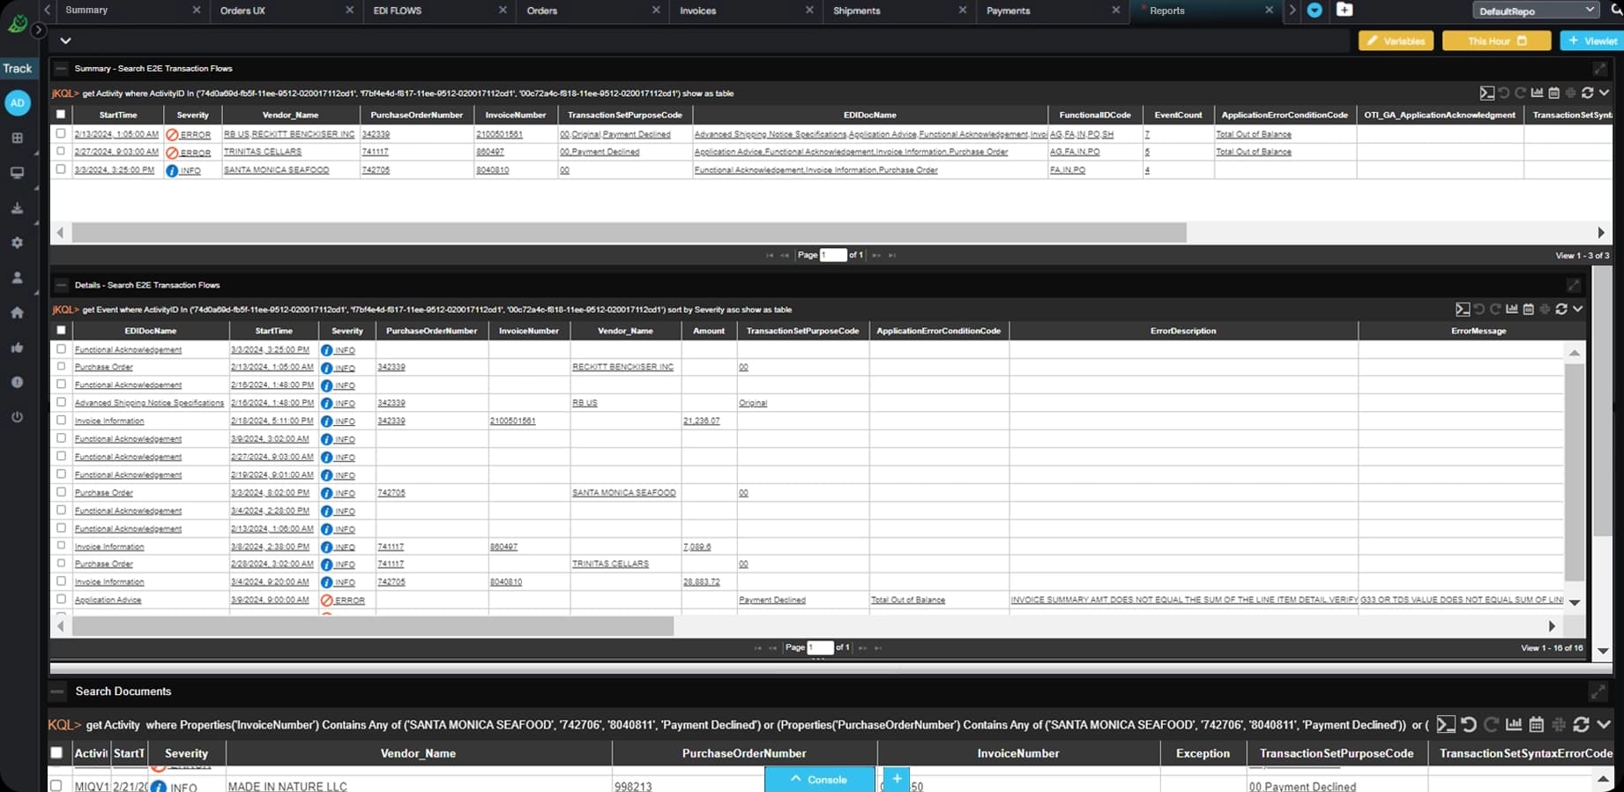Switch to the Reports tab

1167,11
